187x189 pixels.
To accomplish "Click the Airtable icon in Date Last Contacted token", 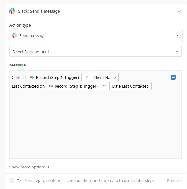I will click(x=51, y=86).
